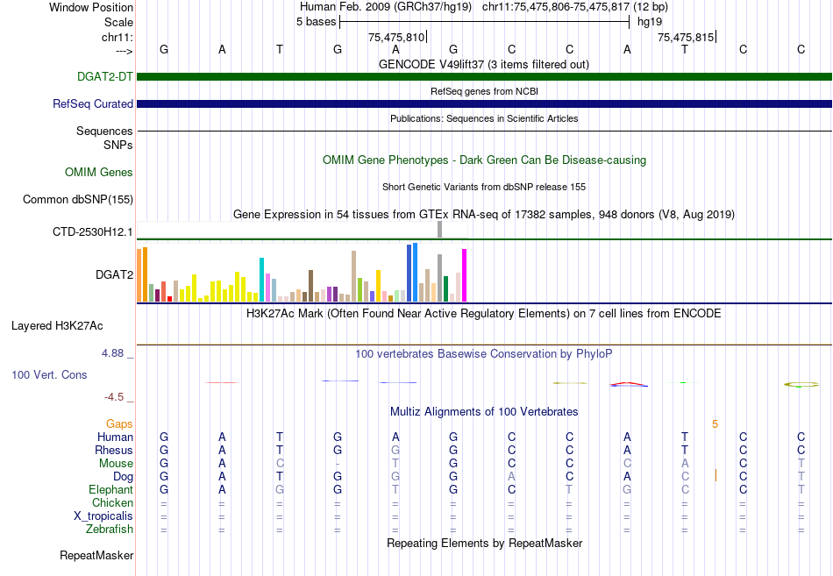833x576 pixels.
Task: Click the dark blue RefSeq Curated bar
Action: pos(484,103)
